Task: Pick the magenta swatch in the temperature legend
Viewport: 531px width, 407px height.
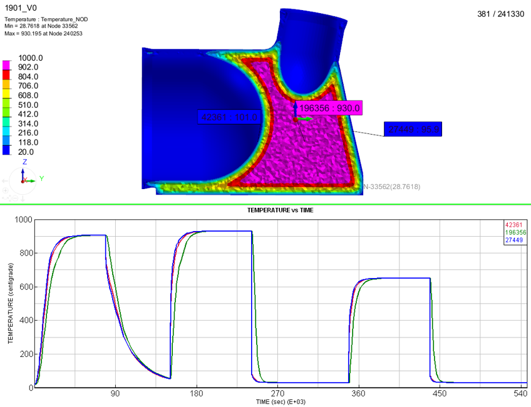Action: 6,64
